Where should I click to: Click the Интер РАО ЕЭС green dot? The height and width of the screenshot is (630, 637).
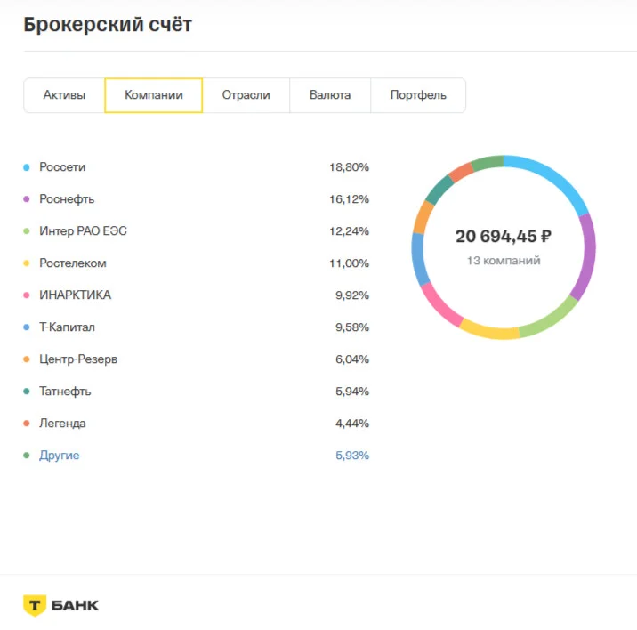tap(27, 231)
